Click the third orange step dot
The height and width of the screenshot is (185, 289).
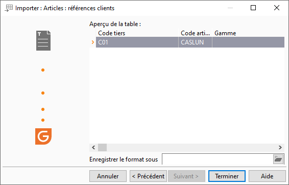point(43,109)
